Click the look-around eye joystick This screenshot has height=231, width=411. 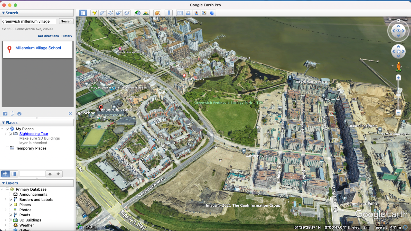398,31
